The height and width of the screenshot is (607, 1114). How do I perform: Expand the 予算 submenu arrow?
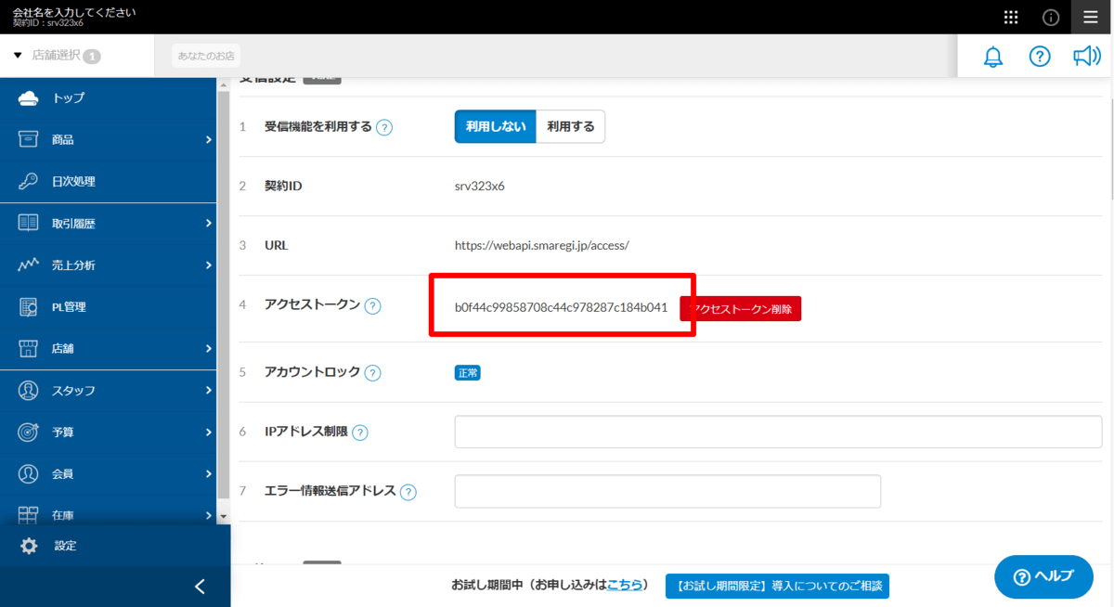point(209,432)
